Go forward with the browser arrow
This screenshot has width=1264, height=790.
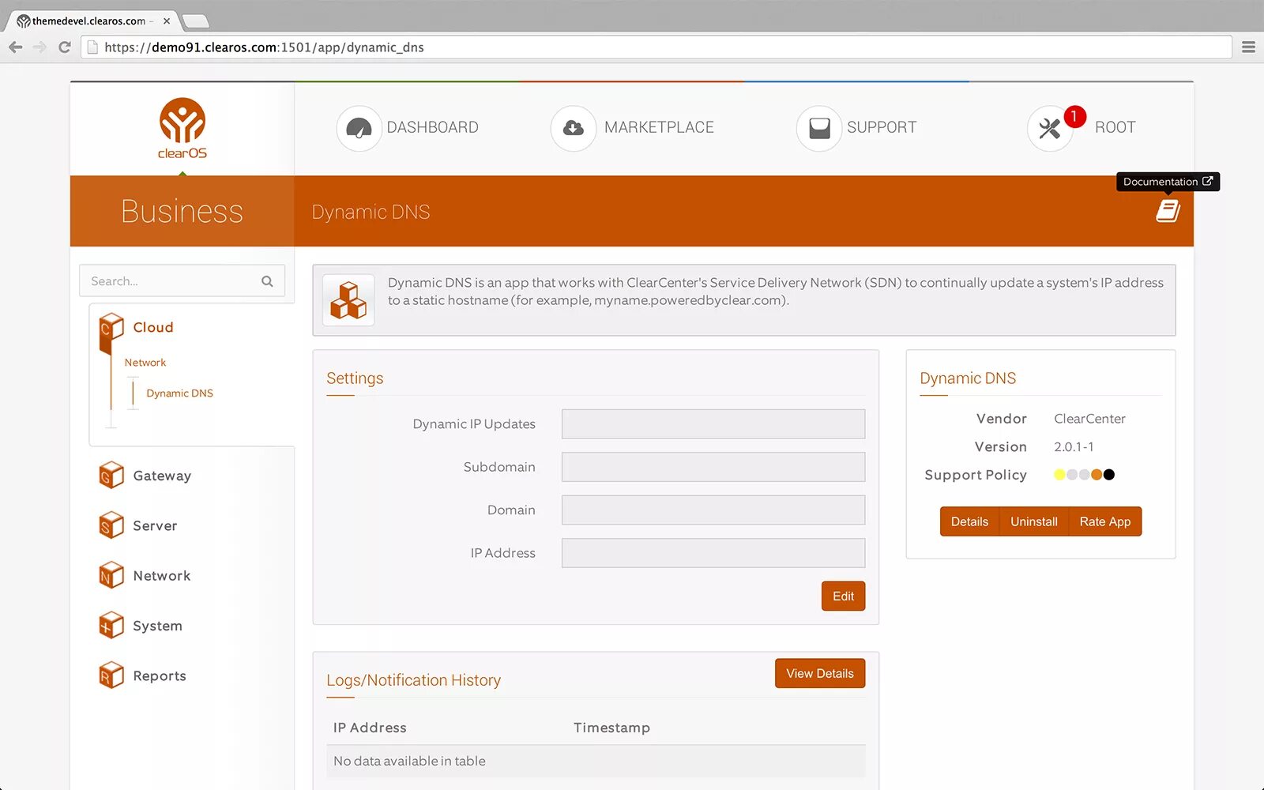pyautogui.click(x=39, y=47)
